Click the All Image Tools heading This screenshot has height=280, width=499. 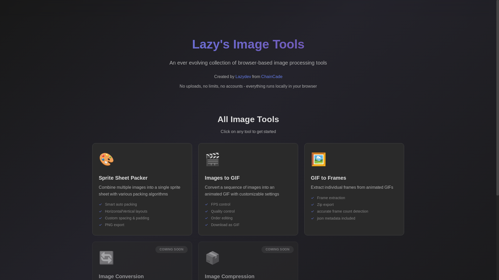tap(248, 119)
